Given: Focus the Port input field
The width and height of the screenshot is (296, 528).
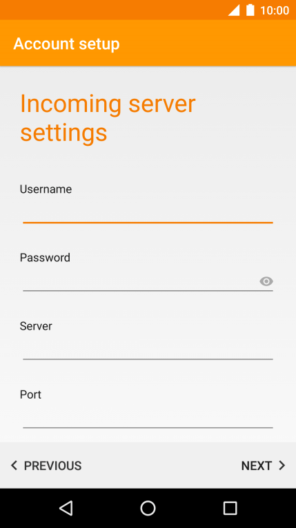Looking at the screenshot, I should pyautogui.click(x=148, y=417).
